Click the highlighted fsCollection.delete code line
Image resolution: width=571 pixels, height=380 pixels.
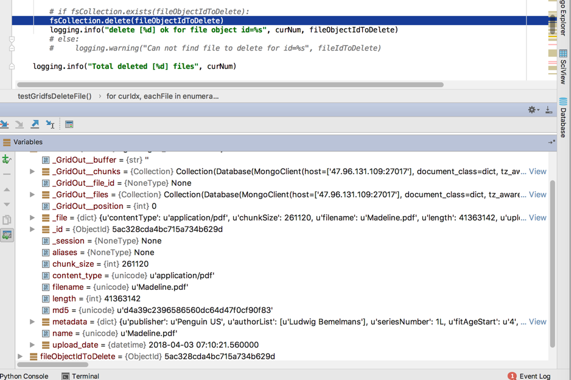pyautogui.click(x=279, y=21)
